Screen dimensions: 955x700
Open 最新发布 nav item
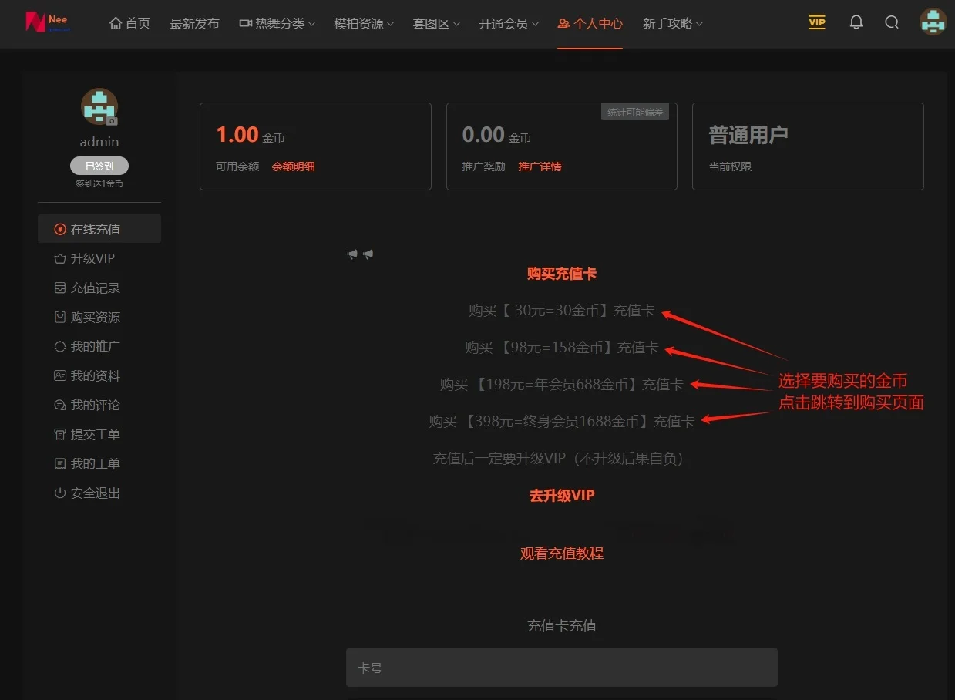click(195, 24)
